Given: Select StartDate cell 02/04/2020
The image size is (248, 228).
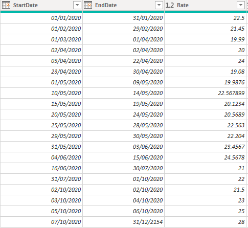Looking at the screenshot, I should pos(41,50).
